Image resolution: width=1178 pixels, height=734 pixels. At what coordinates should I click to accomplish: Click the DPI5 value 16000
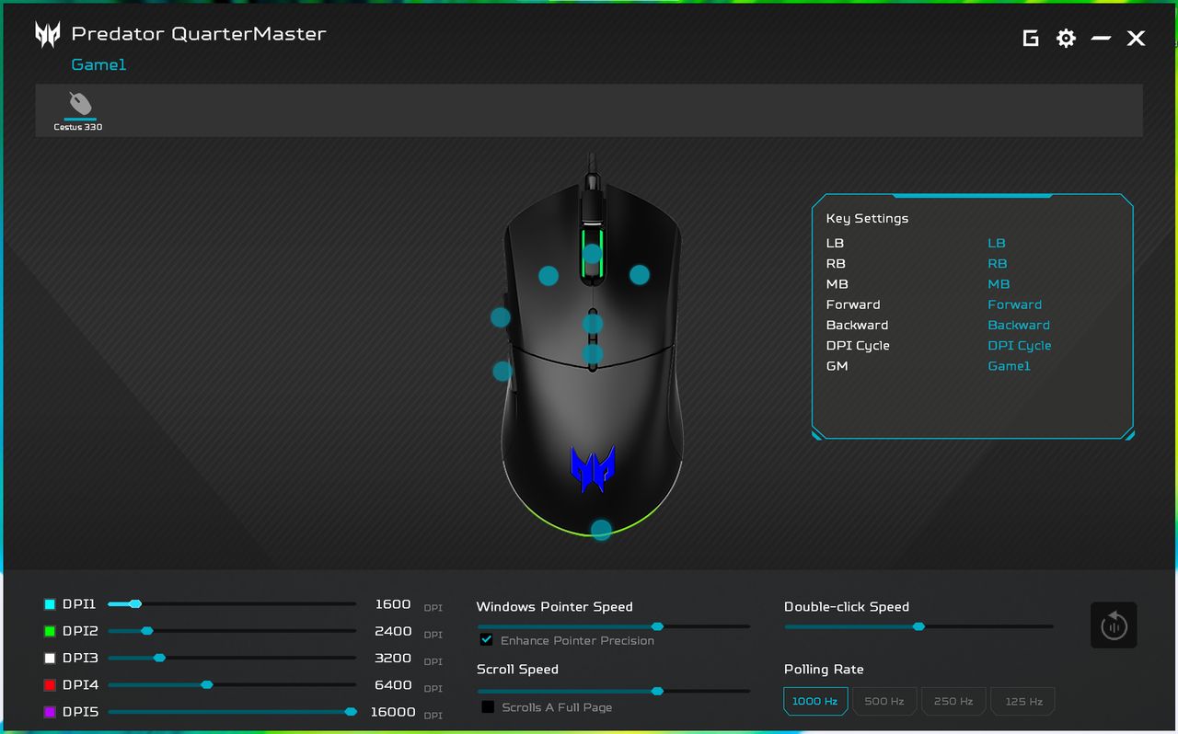click(x=393, y=712)
